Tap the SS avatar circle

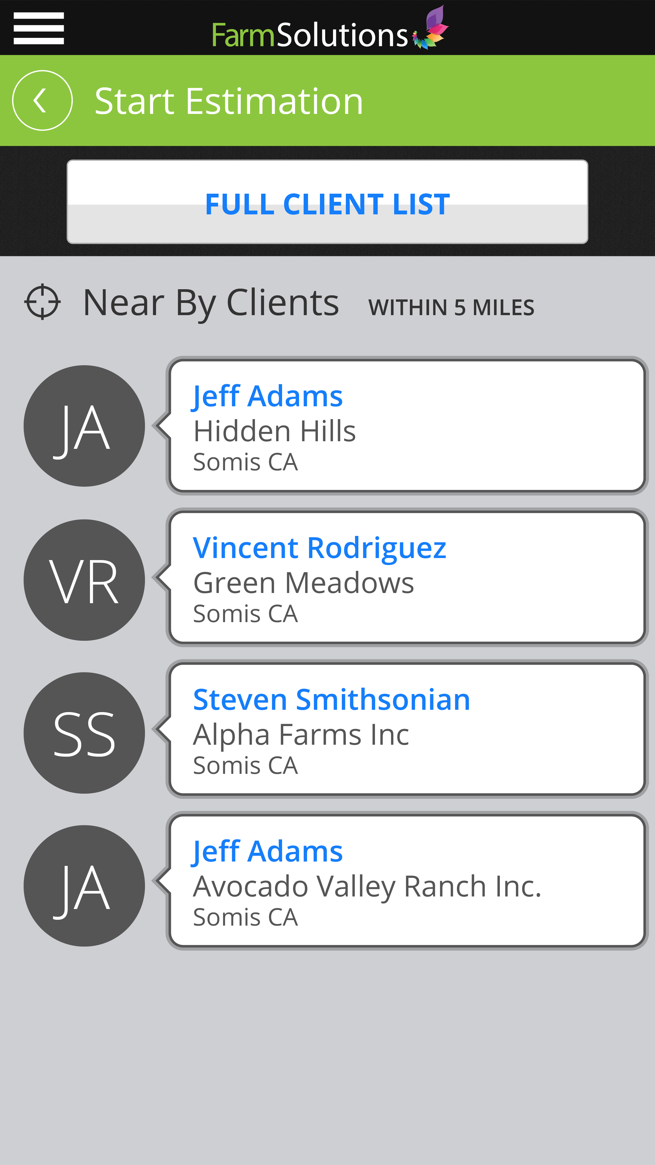pyautogui.click(x=84, y=733)
